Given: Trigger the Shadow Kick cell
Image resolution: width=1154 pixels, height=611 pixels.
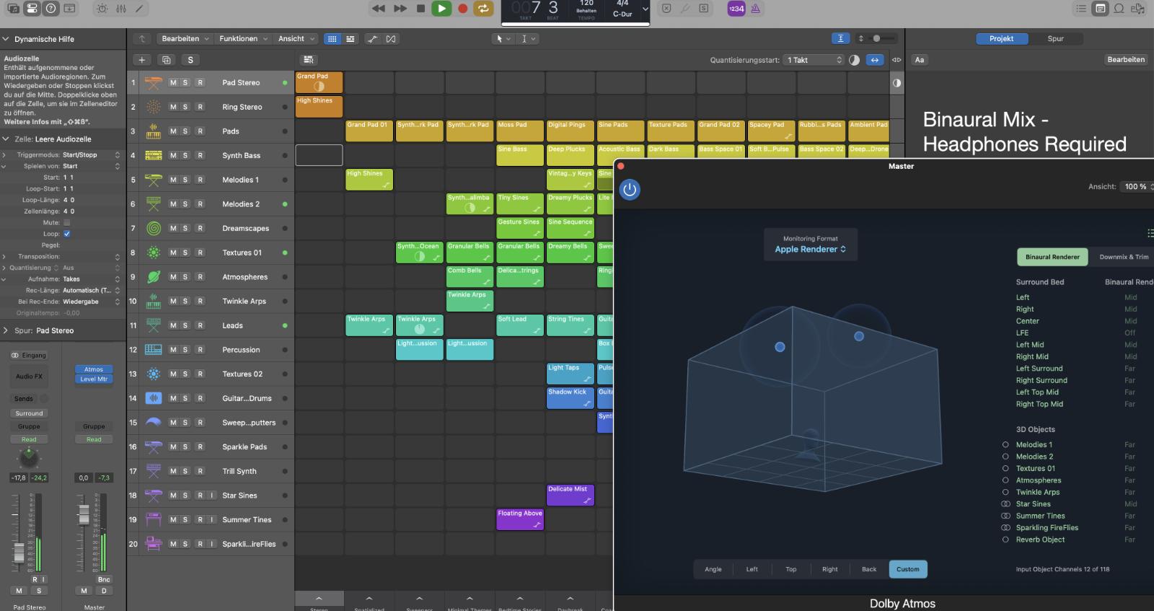Looking at the screenshot, I should [x=570, y=398].
